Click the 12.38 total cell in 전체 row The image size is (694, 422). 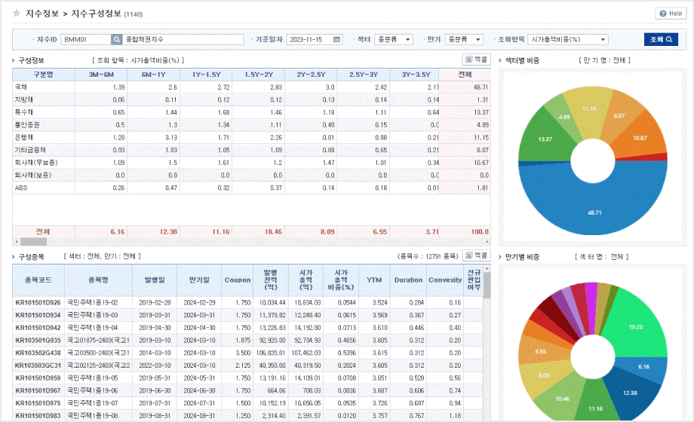coord(153,231)
